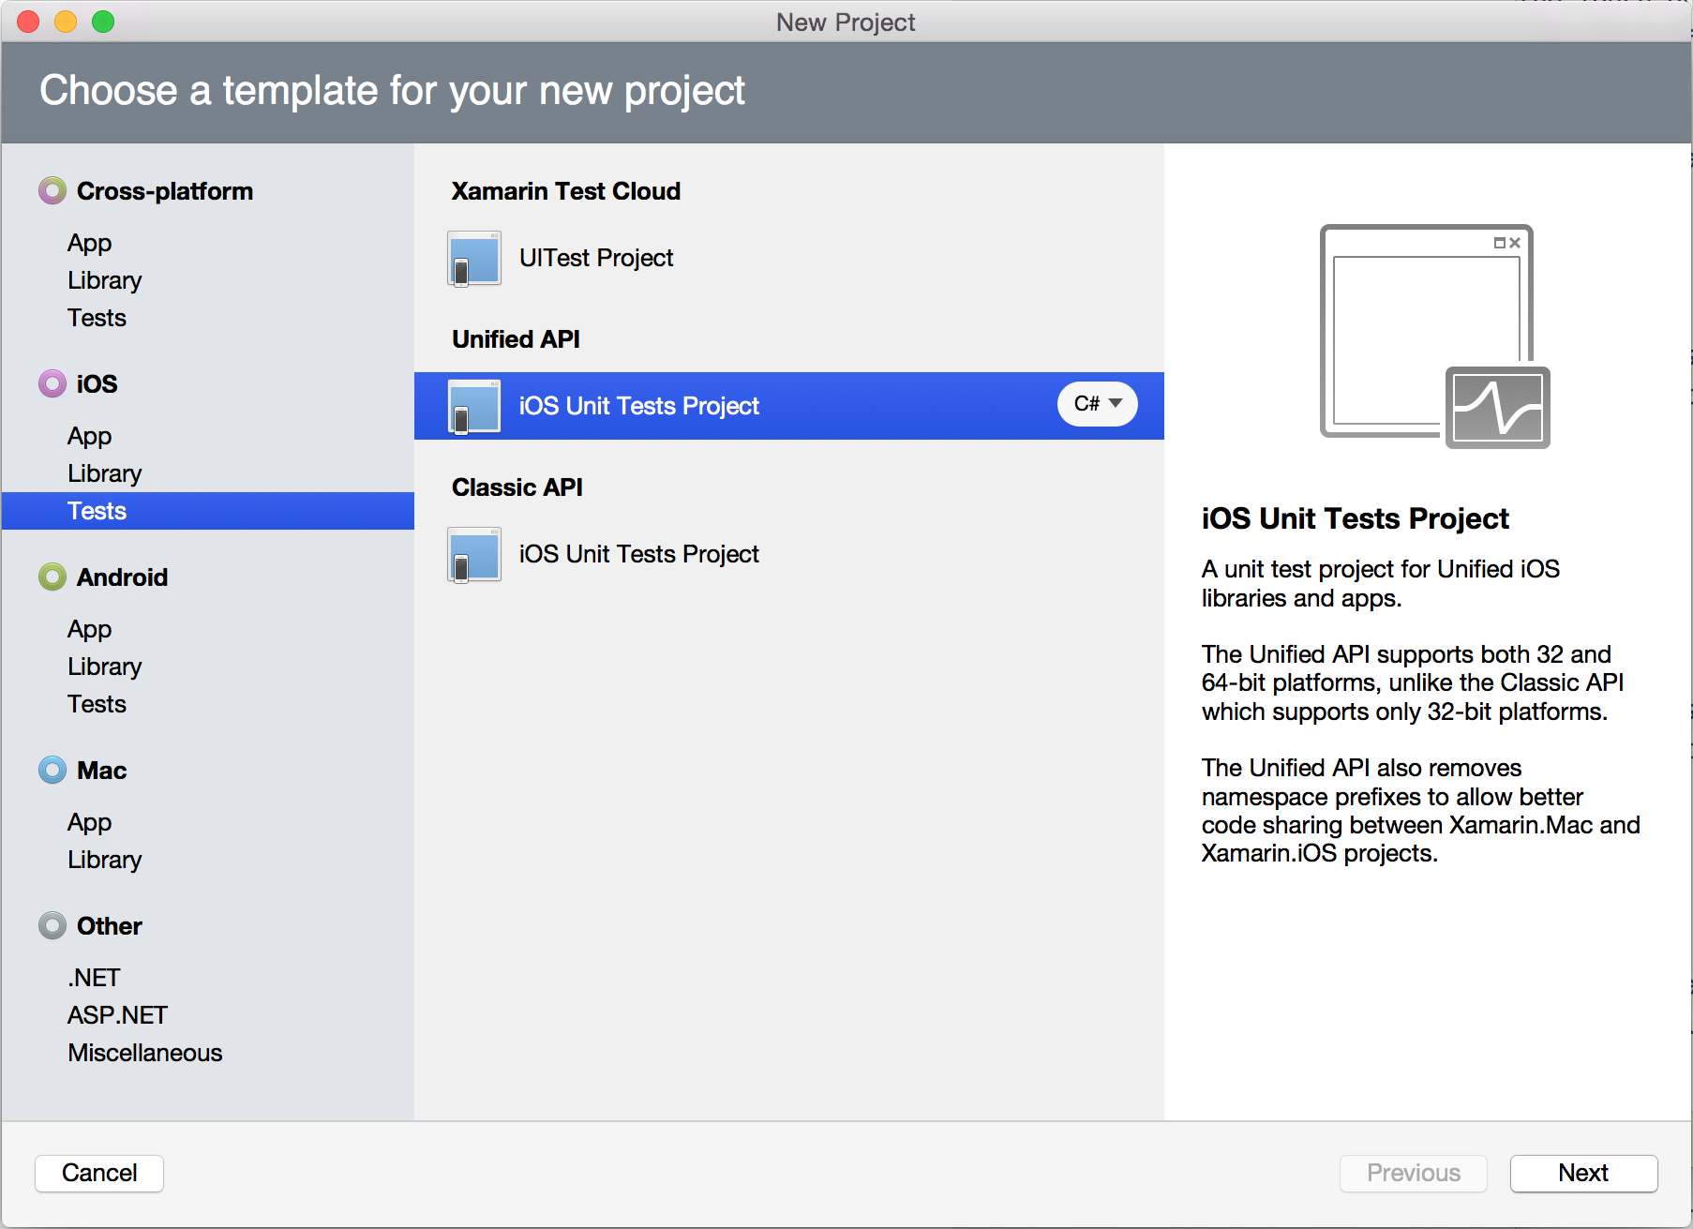Choose Unified API iOS Unit Tests Project
The height and width of the screenshot is (1229, 1693).
coord(789,406)
